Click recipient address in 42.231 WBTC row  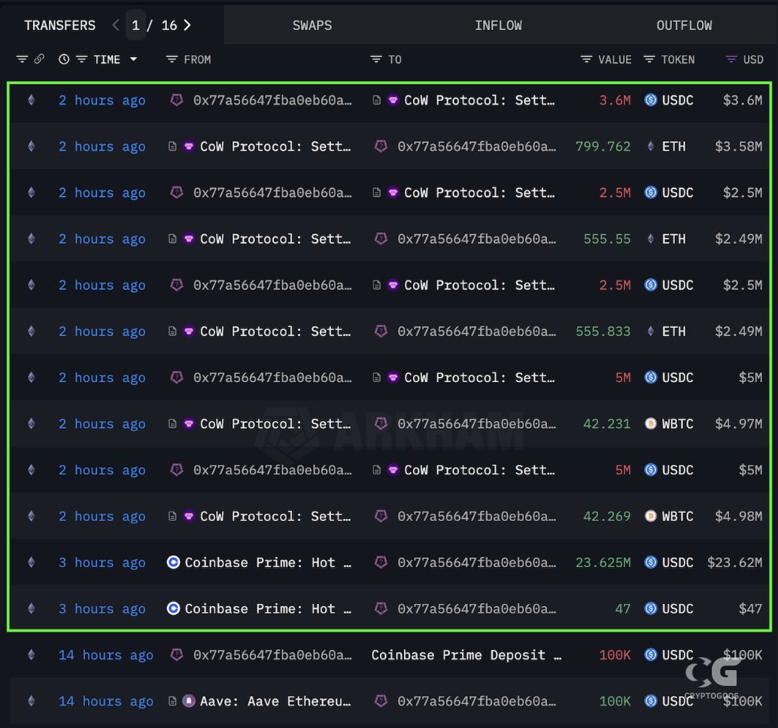(x=477, y=424)
